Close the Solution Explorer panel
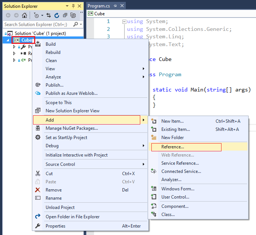Image resolution: width=256 pixels, height=235 pixels. [79, 6]
